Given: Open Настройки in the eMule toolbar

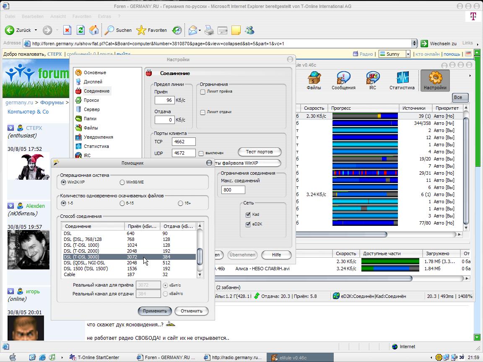Looking at the screenshot, I should 435,80.
